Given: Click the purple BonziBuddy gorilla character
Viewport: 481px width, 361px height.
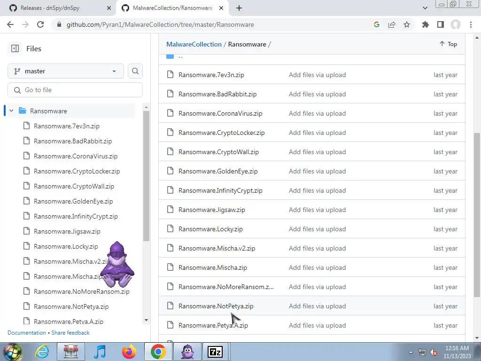Looking at the screenshot, I should coord(117,264).
